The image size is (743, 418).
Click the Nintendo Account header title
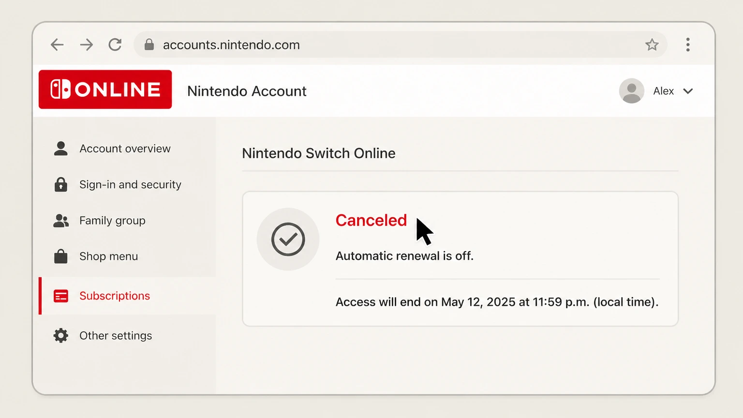coord(247,91)
